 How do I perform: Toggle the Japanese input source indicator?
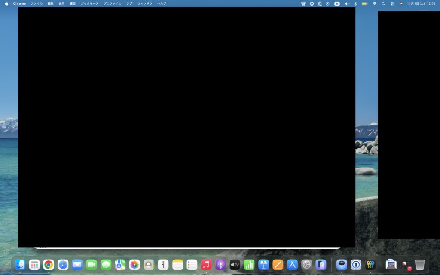point(337,3)
